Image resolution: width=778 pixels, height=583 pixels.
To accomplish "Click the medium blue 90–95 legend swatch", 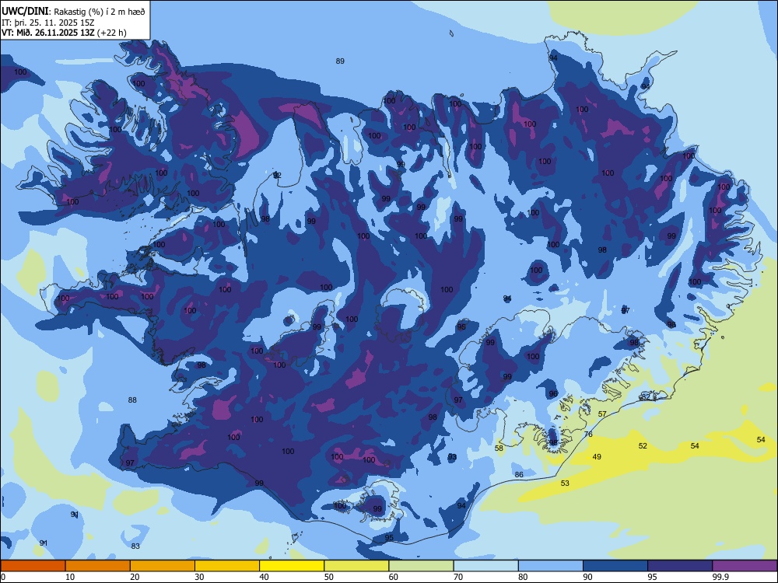I will click(x=615, y=566).
